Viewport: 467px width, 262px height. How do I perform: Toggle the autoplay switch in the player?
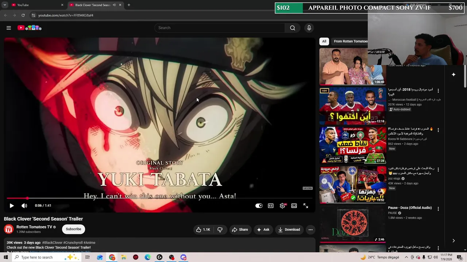pyautogui.click(x=259, y=206)
